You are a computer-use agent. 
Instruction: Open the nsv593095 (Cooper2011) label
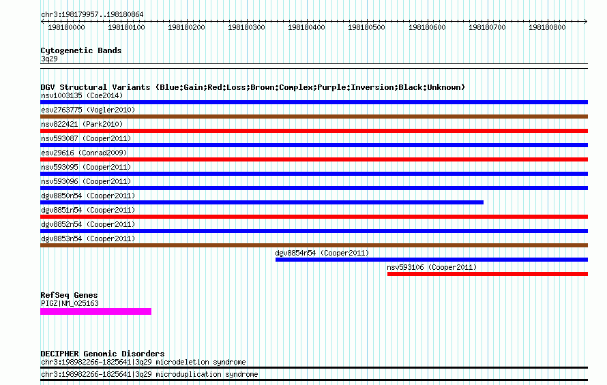[86, 167]
